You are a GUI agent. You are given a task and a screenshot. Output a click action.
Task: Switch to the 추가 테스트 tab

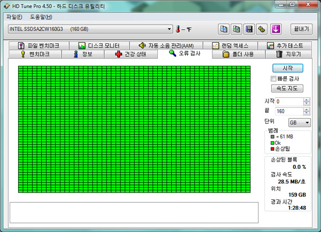[x=285, y=45]
